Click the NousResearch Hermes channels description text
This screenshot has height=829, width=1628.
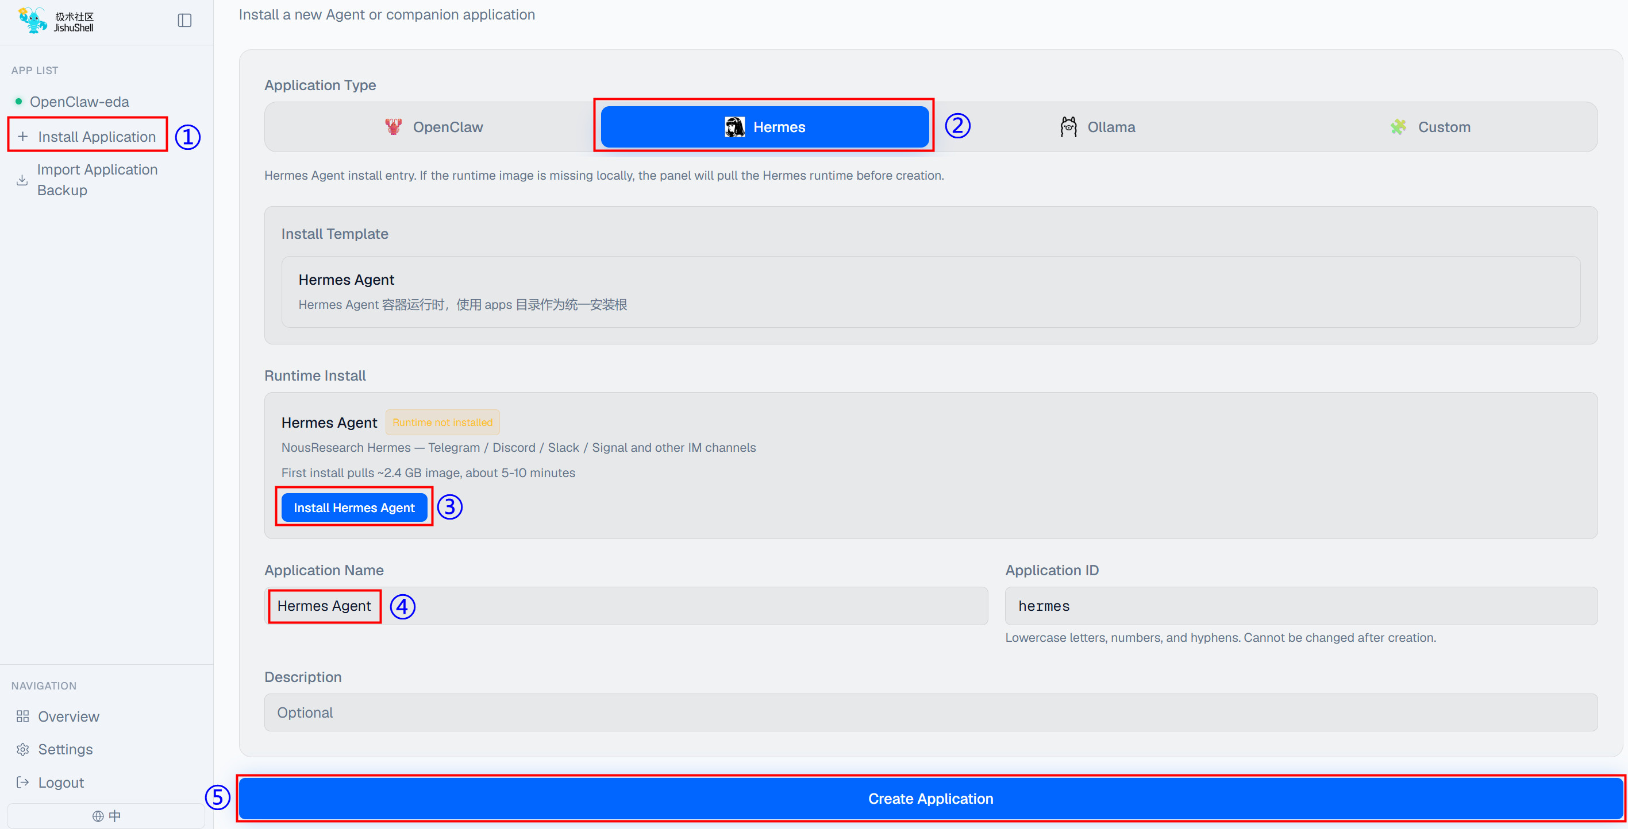point(518,448)
